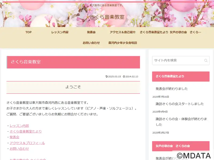
Task: Select 女声の歌の会 さくら… menu item
Action: click(185, 32)
